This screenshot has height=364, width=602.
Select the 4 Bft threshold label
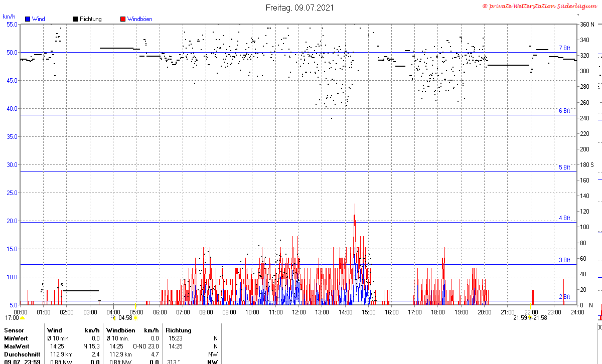tap(564, 218)
